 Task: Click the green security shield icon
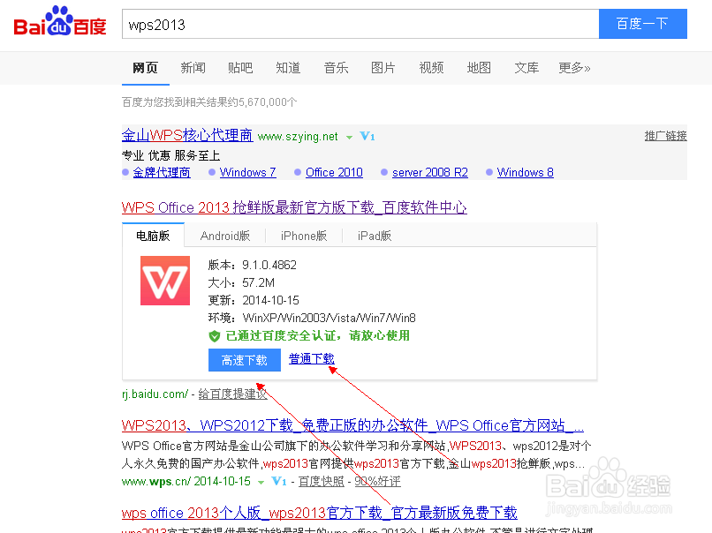(215, 336)
